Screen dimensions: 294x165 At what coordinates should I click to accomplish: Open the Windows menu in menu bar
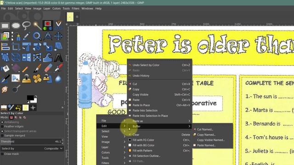pos(87,8)
